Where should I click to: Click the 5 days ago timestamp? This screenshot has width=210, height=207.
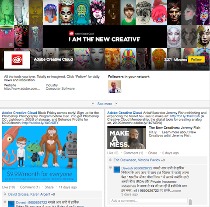pos(170,153)
